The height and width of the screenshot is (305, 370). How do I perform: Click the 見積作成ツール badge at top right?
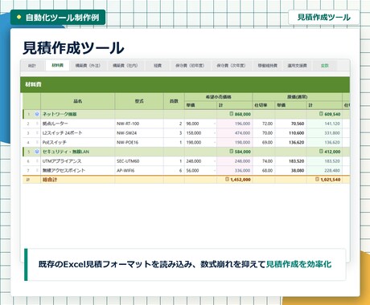pos(324,18)
